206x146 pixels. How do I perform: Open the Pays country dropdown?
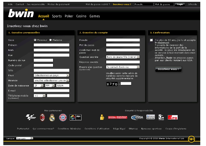coord(51,75)
